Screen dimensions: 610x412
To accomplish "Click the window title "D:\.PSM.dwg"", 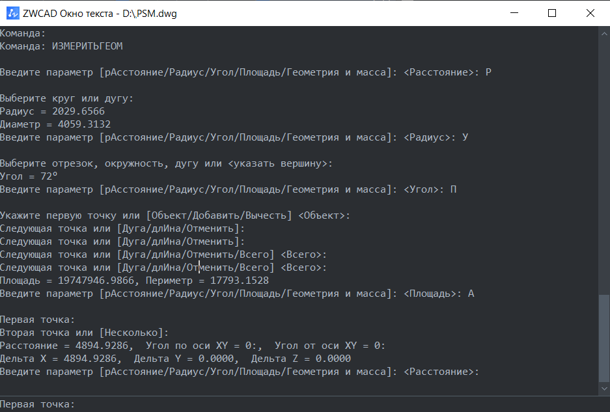I will 149,14.
